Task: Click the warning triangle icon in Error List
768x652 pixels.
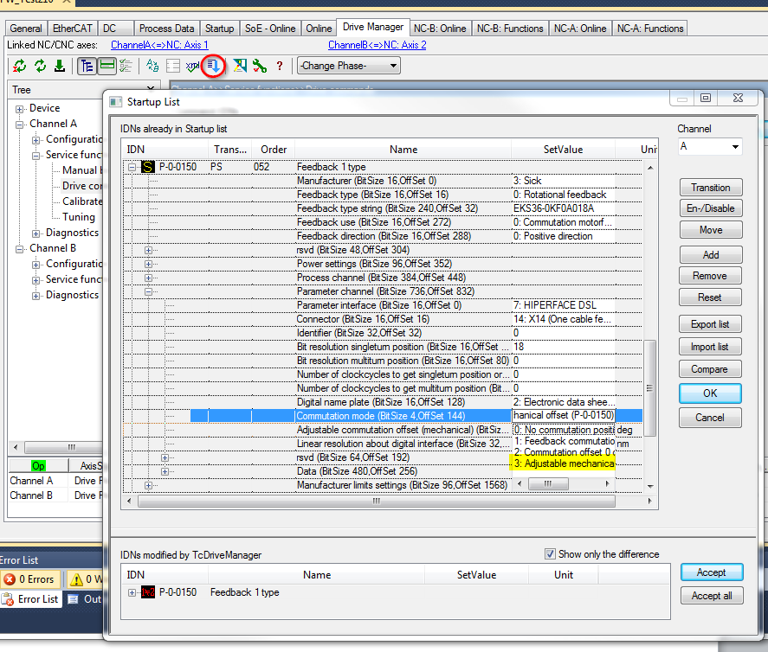Action: (76, 579)
